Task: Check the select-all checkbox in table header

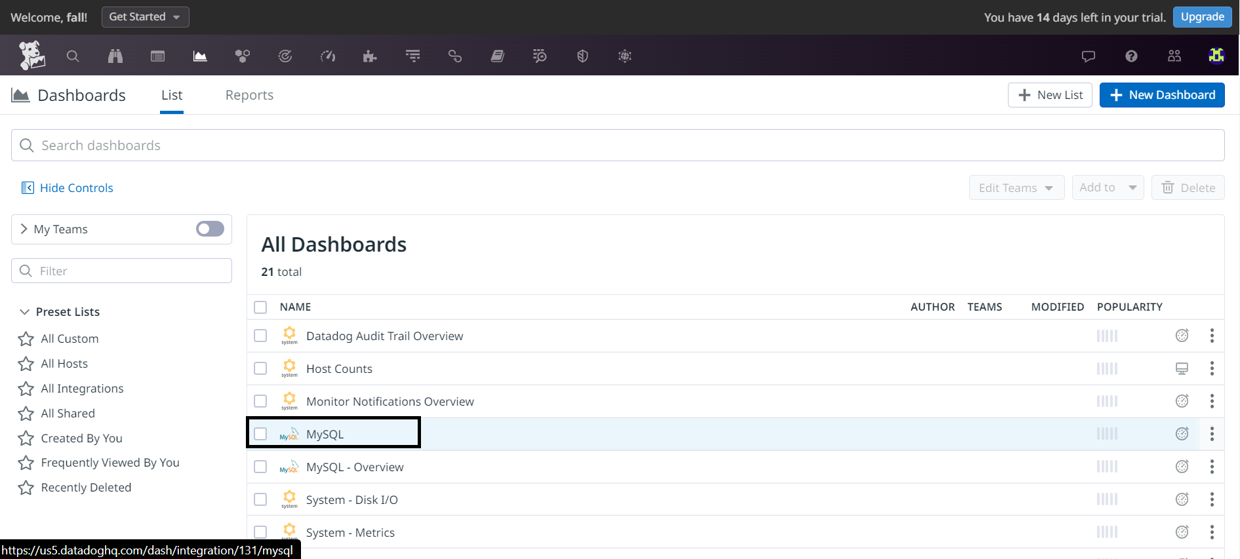Action: (260, 307)
